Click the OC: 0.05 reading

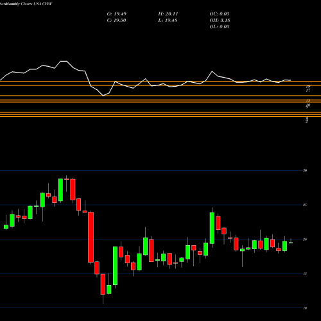pyautogui.click(x=220, y=14)
